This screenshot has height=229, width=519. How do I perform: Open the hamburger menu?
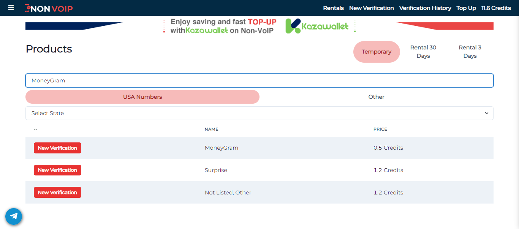click(11, 8)
